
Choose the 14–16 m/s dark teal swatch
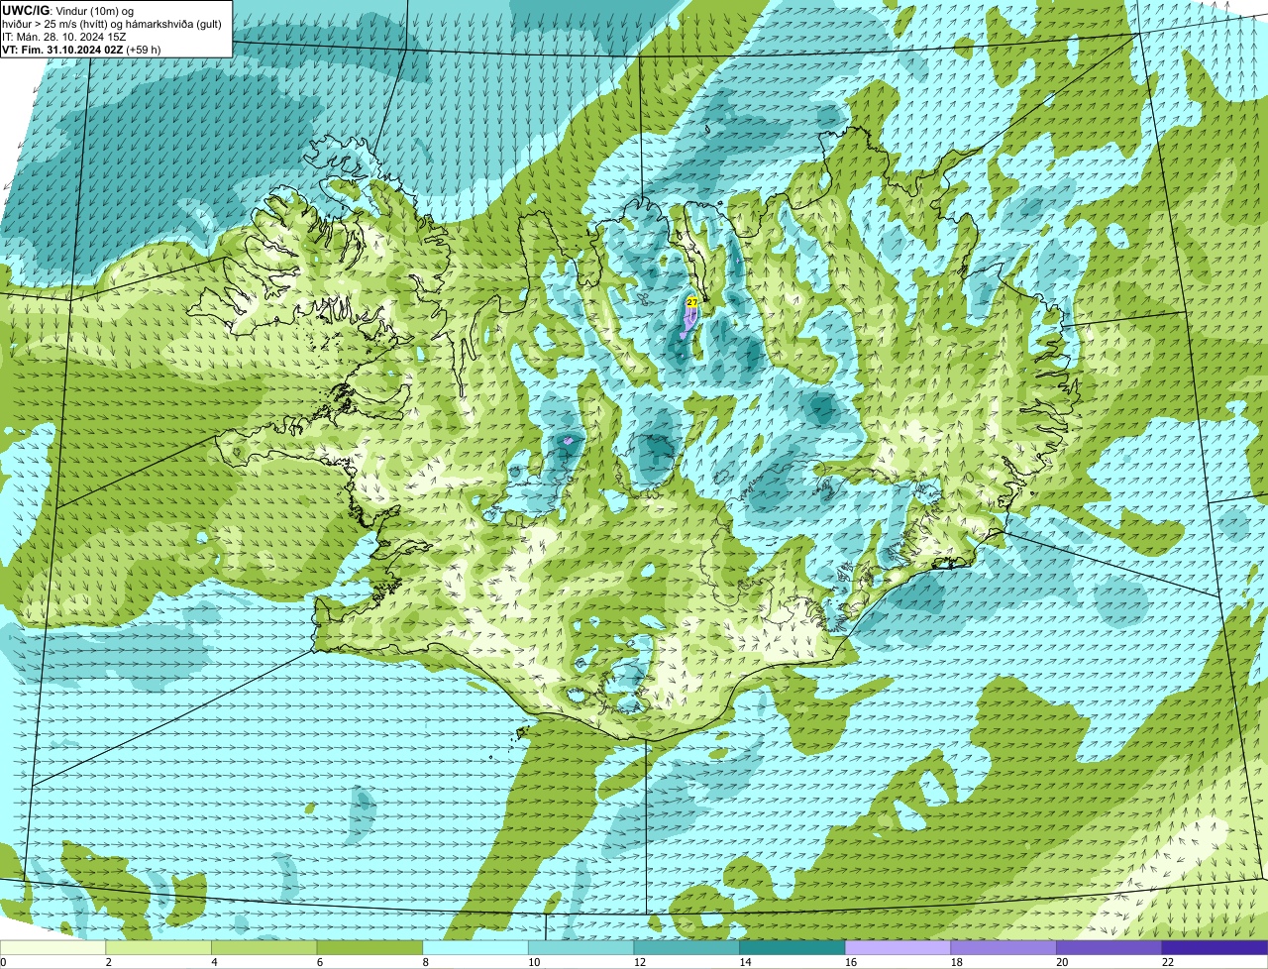792,947
